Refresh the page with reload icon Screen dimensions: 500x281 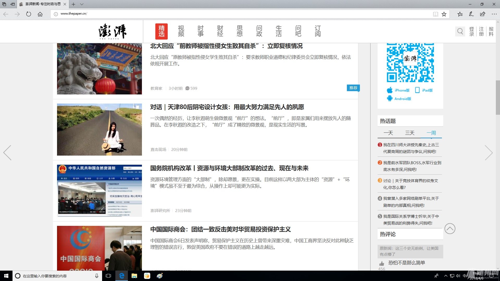tap(29, 14)
